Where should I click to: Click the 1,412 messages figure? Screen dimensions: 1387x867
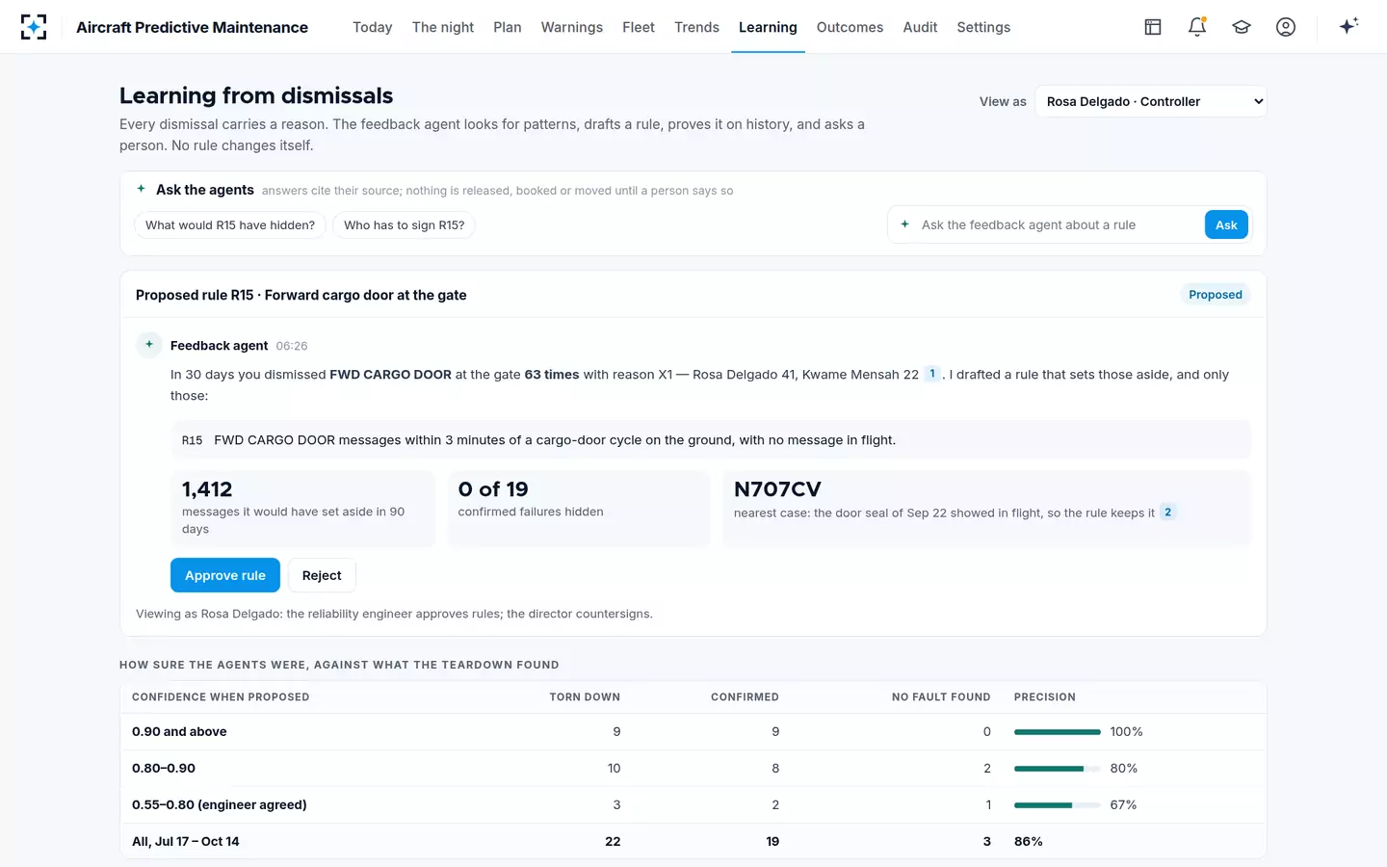(207, 489)
